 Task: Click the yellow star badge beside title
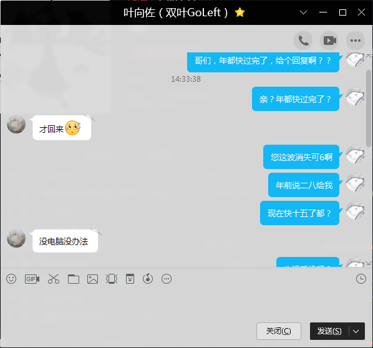pos(240,12)
